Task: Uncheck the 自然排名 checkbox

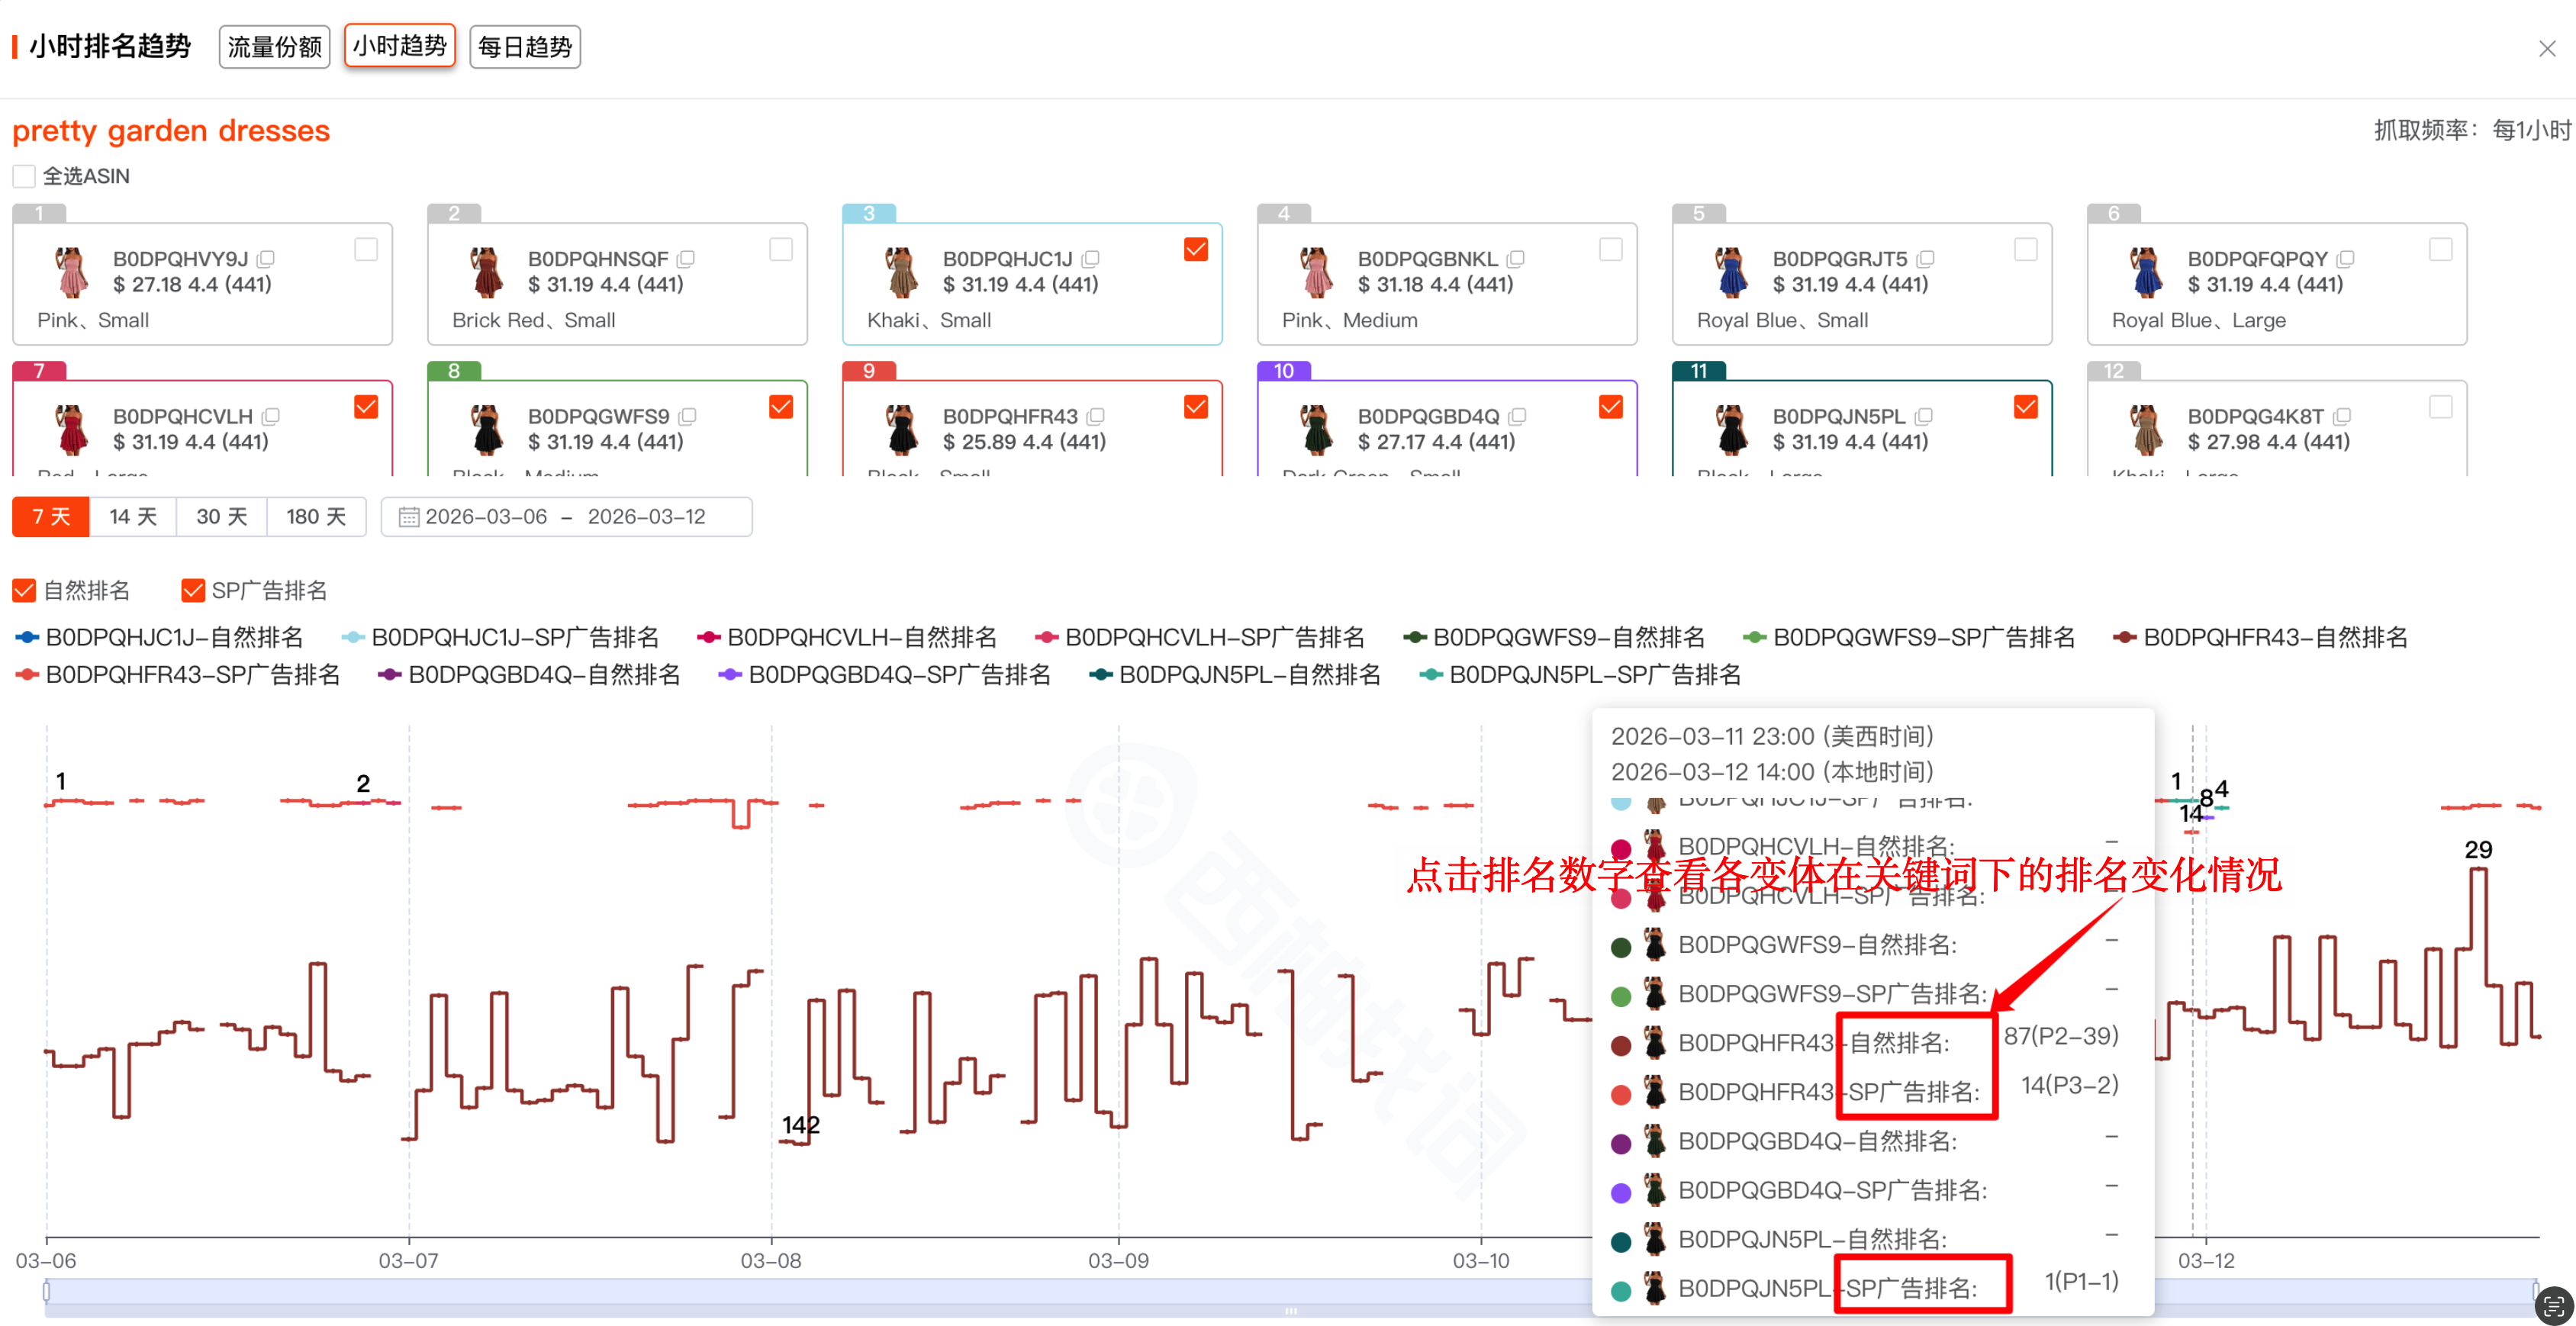Action: click(x=24, y=591)
